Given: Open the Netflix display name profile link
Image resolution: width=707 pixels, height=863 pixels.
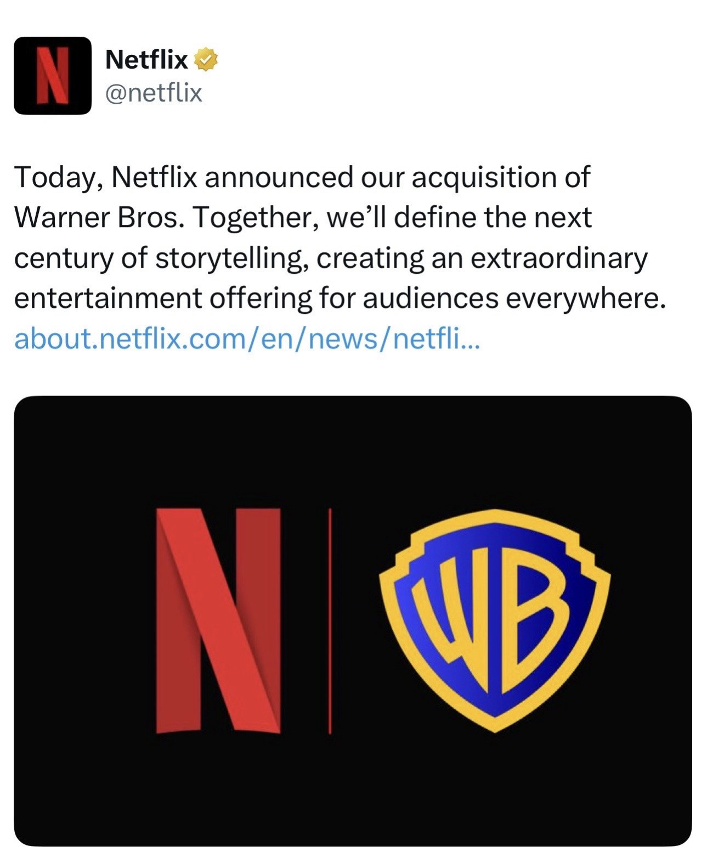Looking at the screenshot, I should 146,59.
